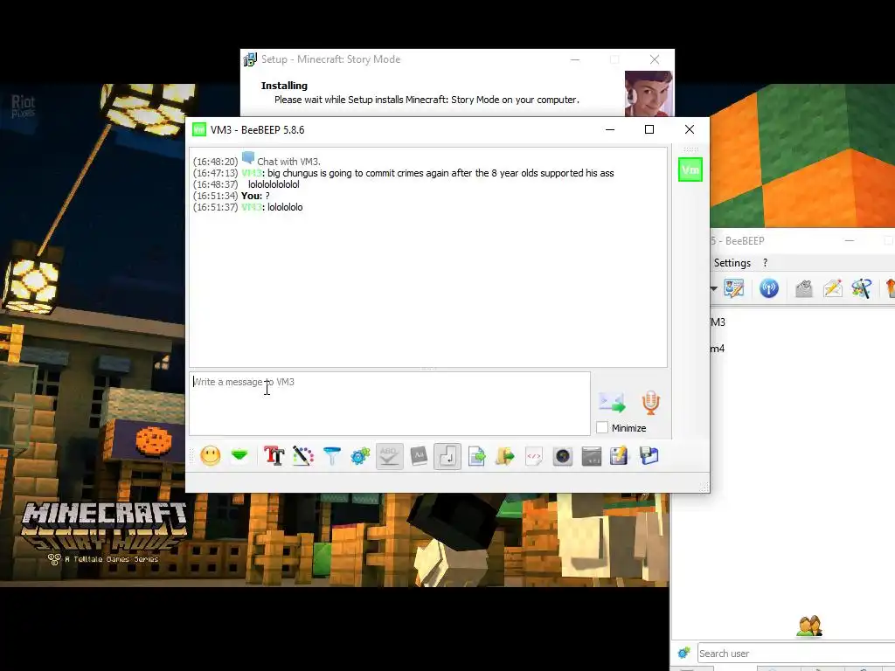Maximize the VM3 chat window
Image resolution: width=895 pixels, height=671 pixels.
click(x=649, y=129)
